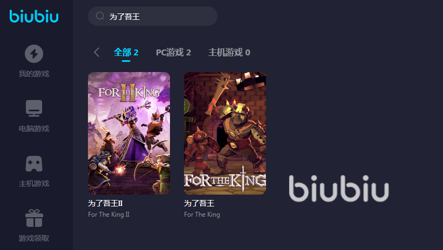Image resolution: width=443 pixels, height=250 pixels.
Task: Click the large biubiu watermark logo
Action: pyautogui.click(x=339, y=188)
